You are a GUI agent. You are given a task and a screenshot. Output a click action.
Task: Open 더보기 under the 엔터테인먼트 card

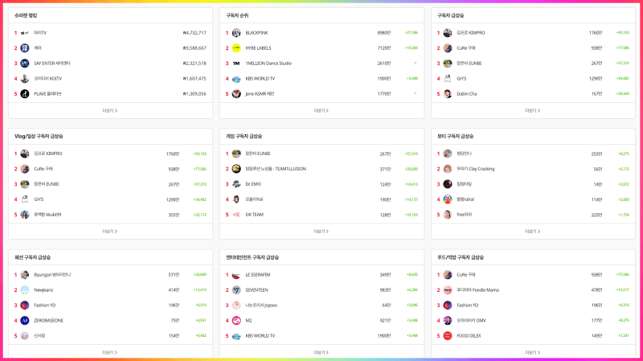(x=321, y=352)
